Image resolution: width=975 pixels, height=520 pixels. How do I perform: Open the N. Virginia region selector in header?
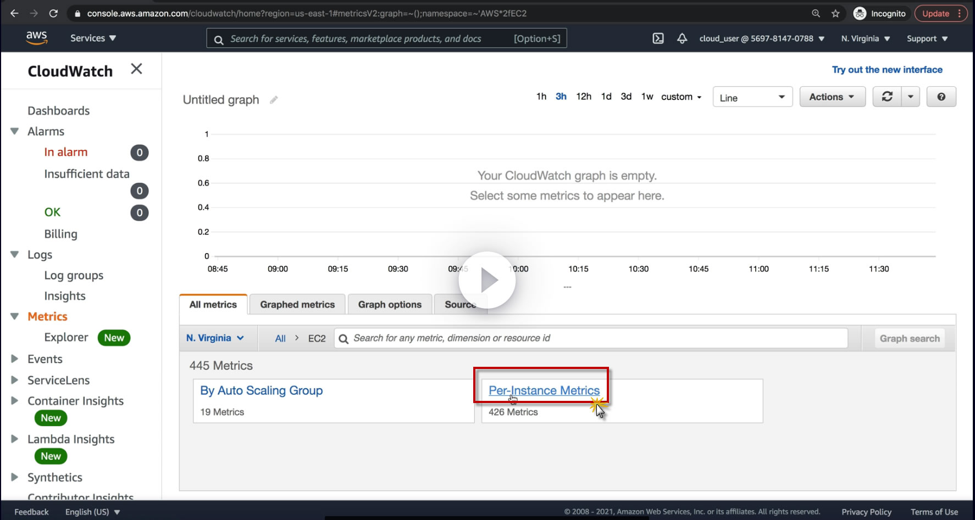[866, 38]
